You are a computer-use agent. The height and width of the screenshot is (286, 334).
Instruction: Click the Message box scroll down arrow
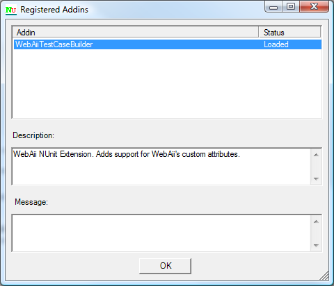coord(316,245)
